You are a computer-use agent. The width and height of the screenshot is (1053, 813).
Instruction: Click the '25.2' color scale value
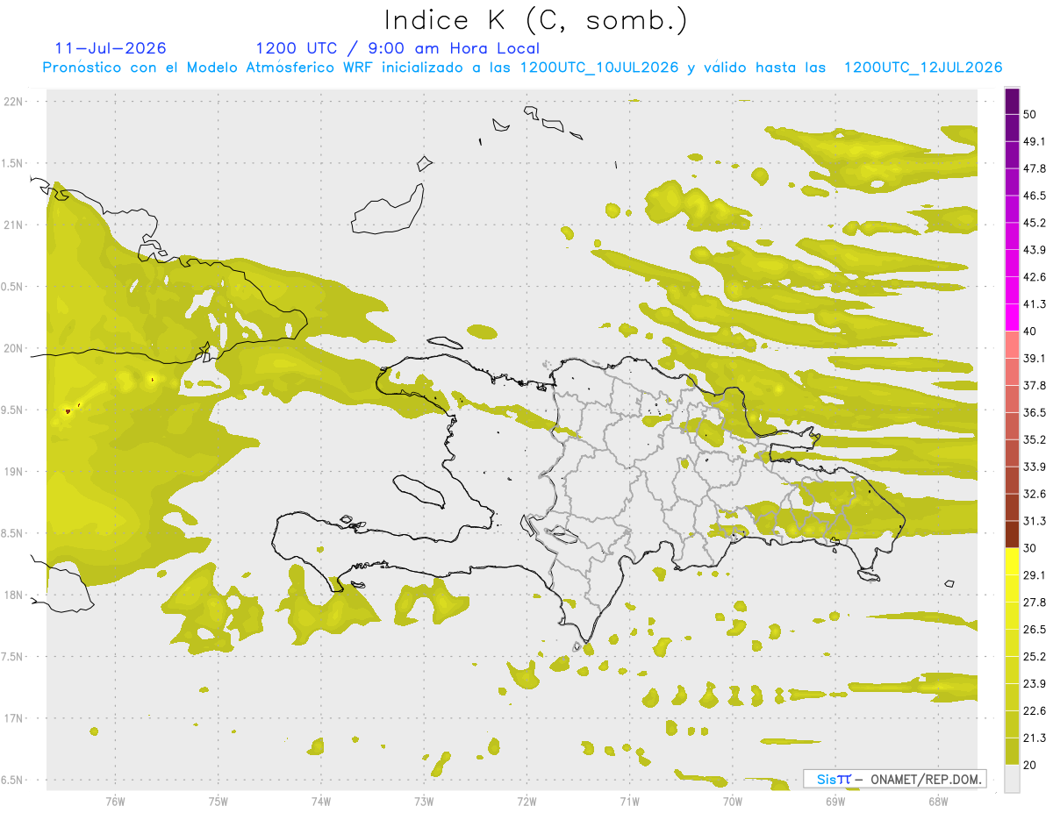1035,657
